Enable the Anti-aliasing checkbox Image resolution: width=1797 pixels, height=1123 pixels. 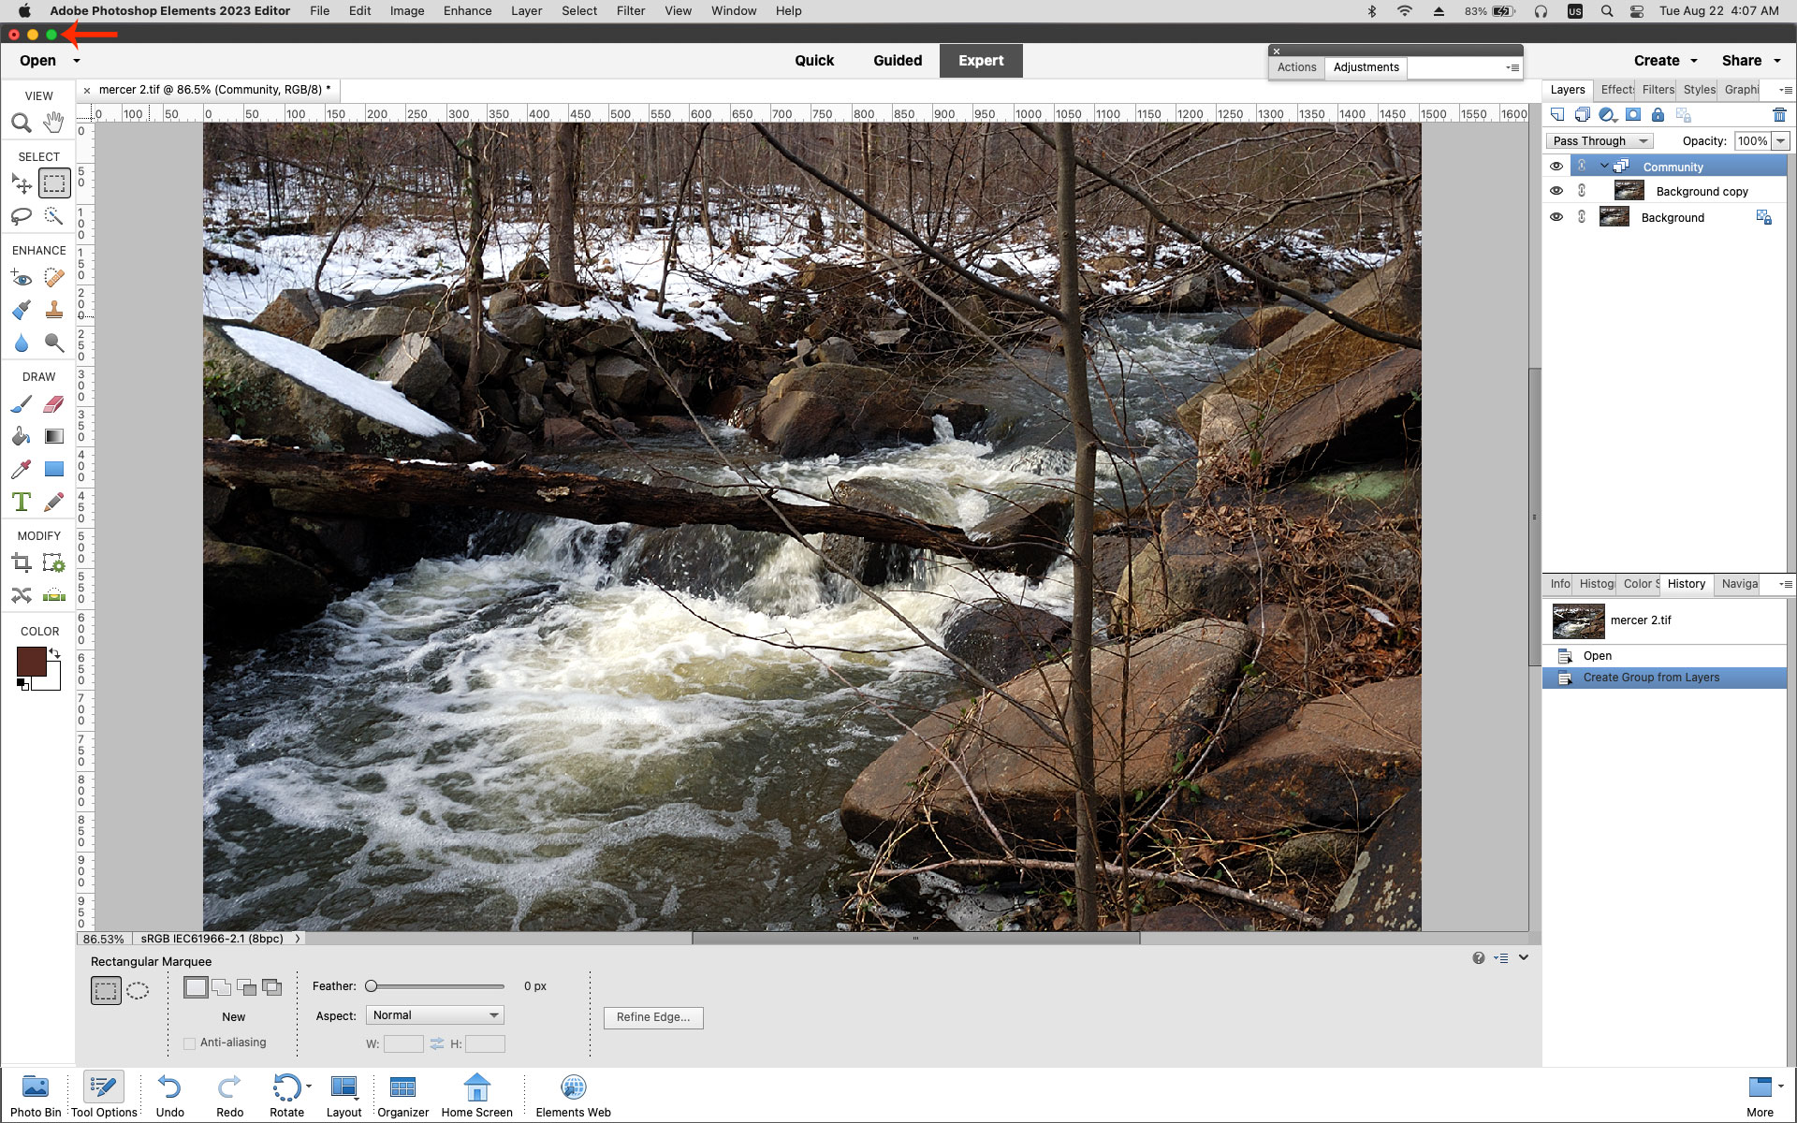(x=190, y=1042)
